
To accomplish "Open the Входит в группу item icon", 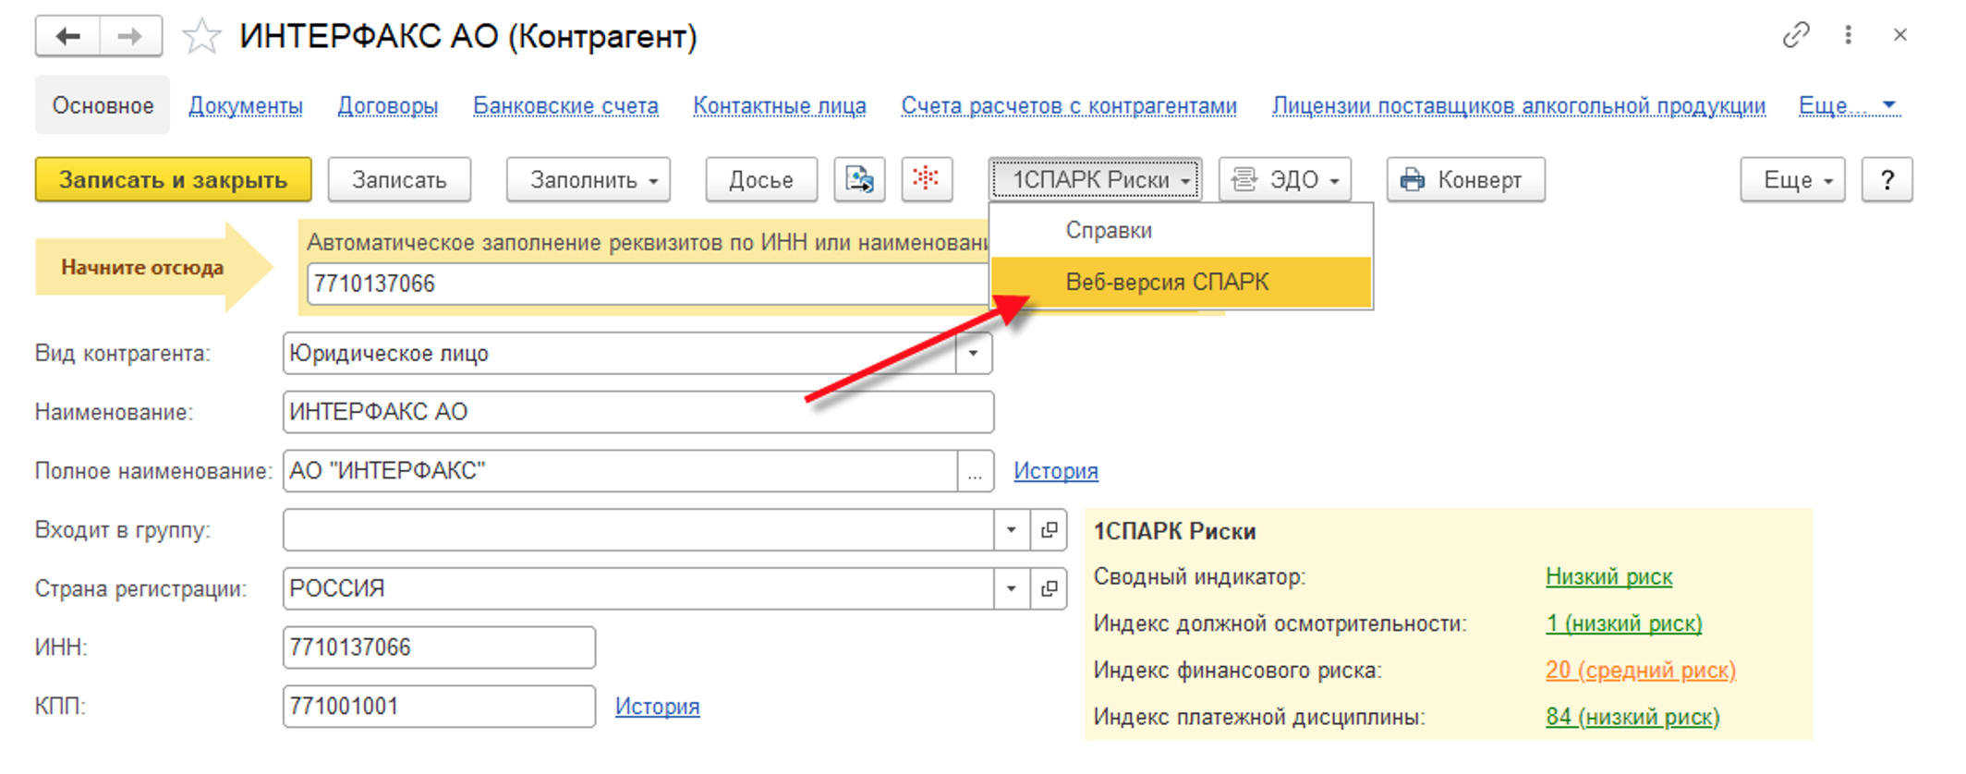I will [x=1049, y=530].
